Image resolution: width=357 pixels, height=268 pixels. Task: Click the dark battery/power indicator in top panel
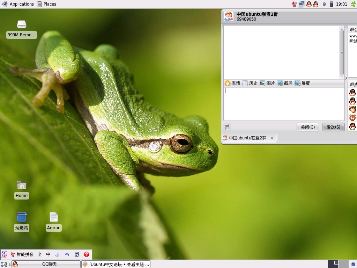(332, 4)
